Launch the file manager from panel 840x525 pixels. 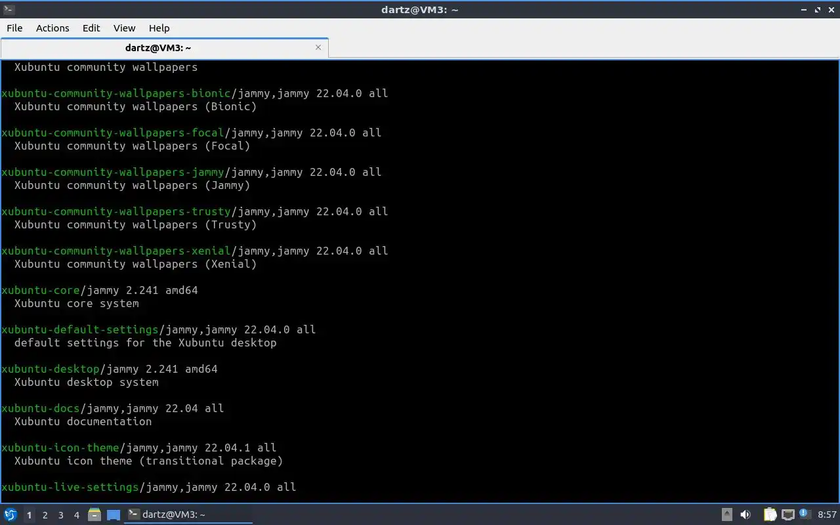tap(94, 514)
